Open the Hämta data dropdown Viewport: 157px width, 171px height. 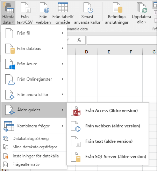pyautogui.click(x=8, y=13)
